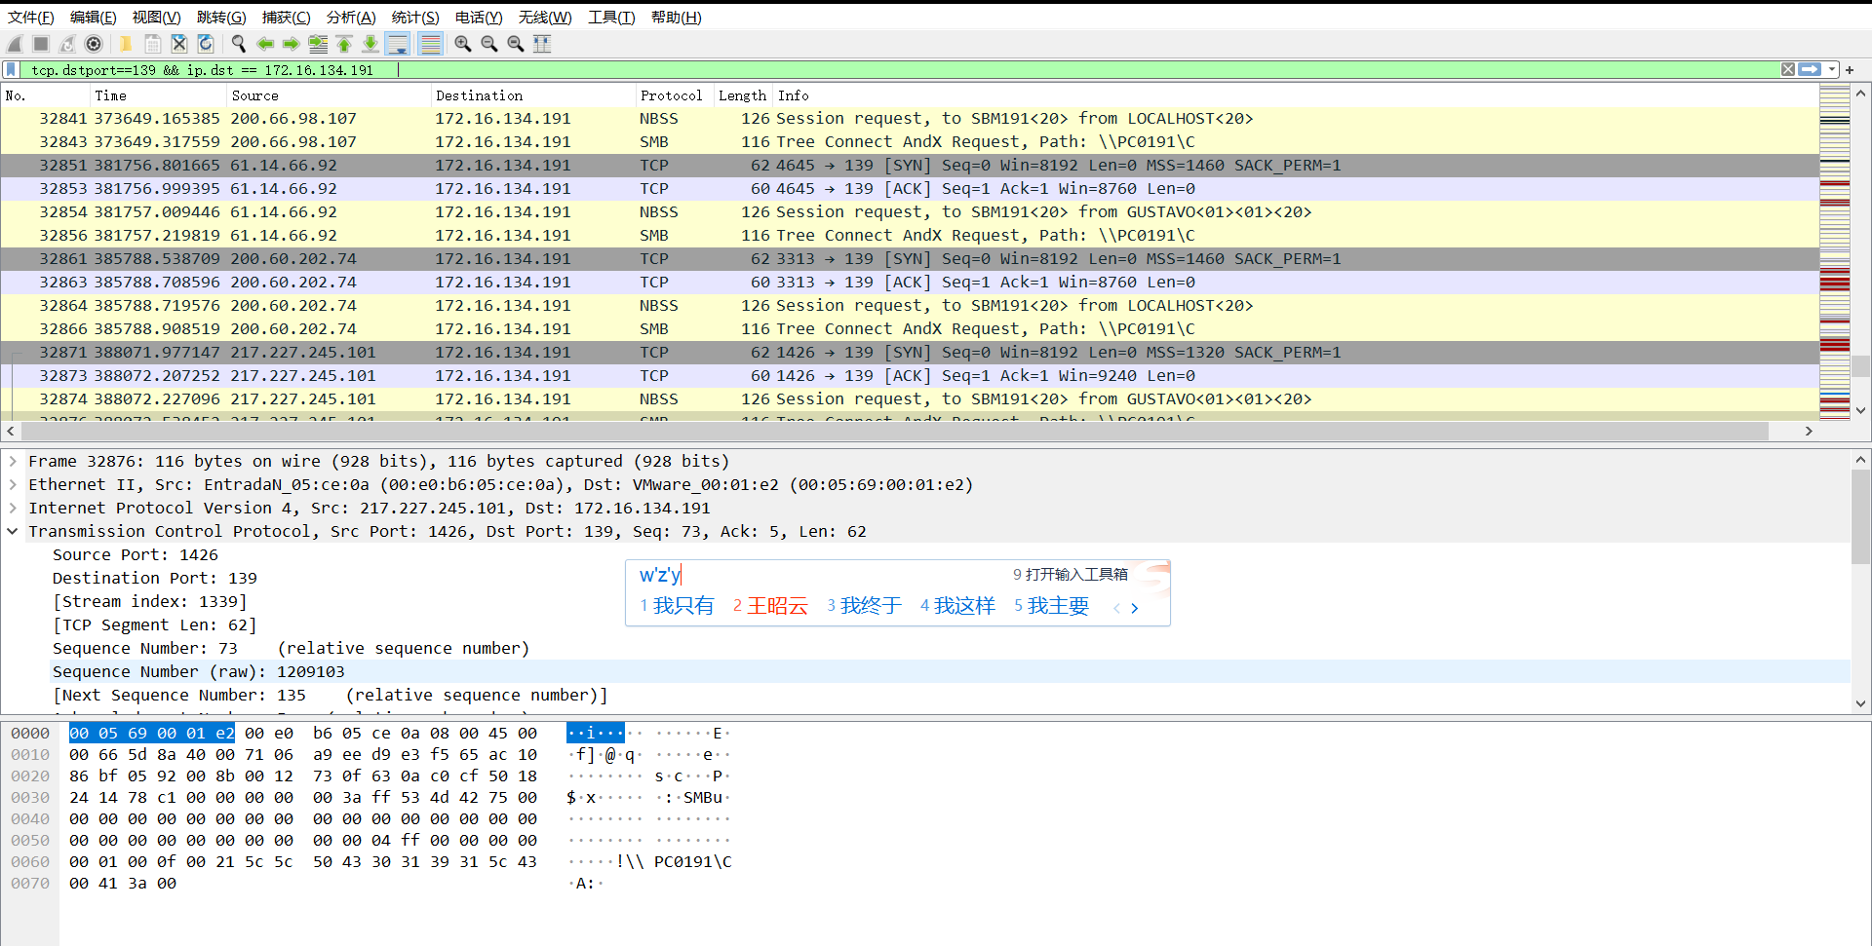
Task: Sort by the Destination column header
Action: [532, 95]
